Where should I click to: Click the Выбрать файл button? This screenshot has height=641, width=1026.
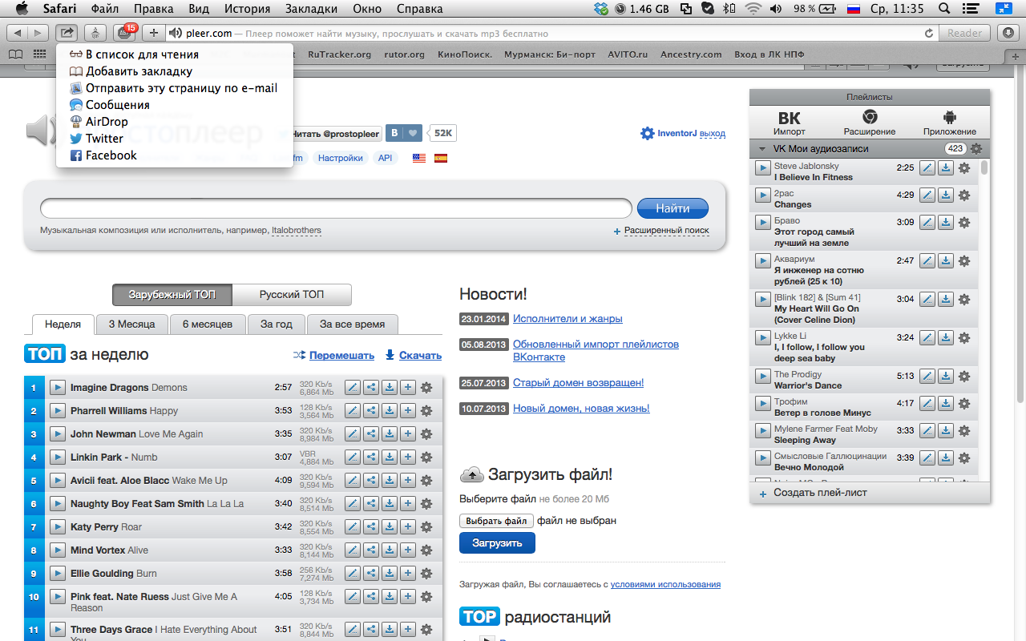click(x=497, y=521)
